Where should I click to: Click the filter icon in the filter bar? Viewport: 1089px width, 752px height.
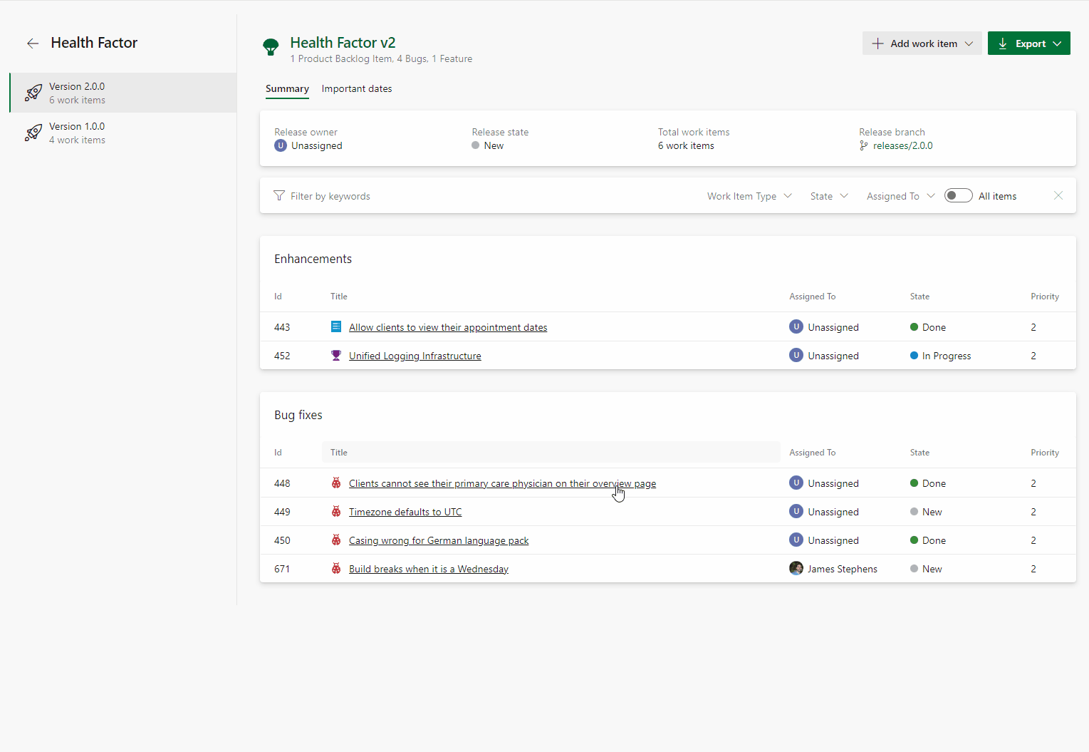278,195
